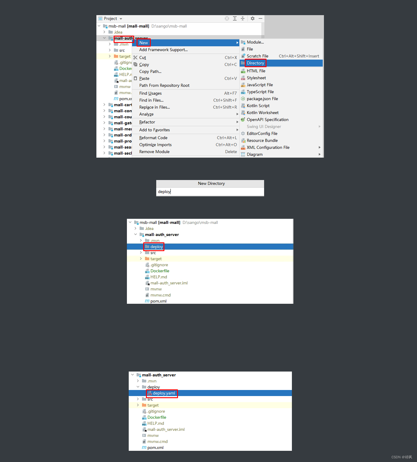Expand the mall-sea module node

104,147
